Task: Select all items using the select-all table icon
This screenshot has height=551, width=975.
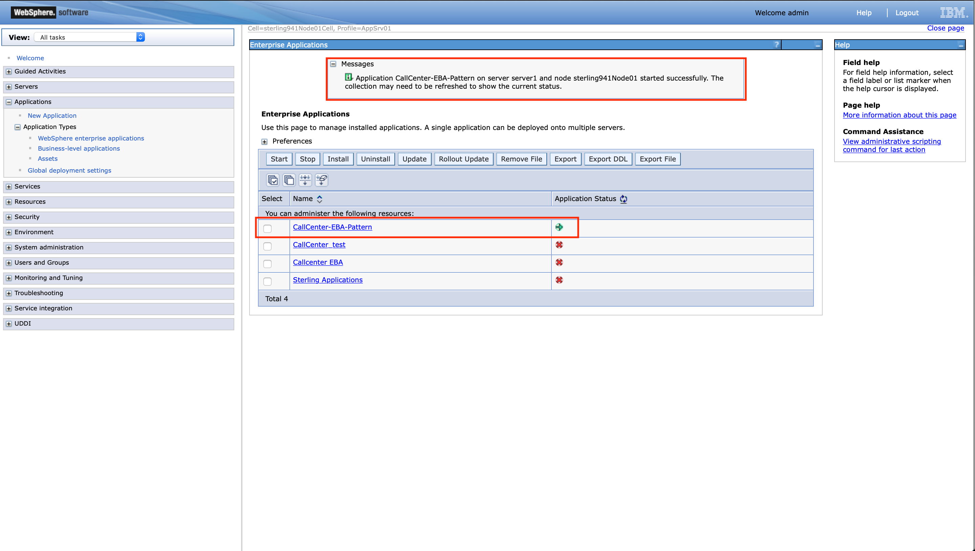Action: 273,180
